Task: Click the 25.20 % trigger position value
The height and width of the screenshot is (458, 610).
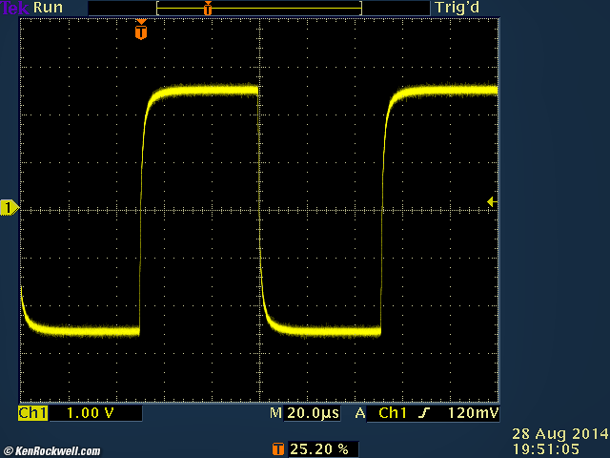Action: [319, 448]
